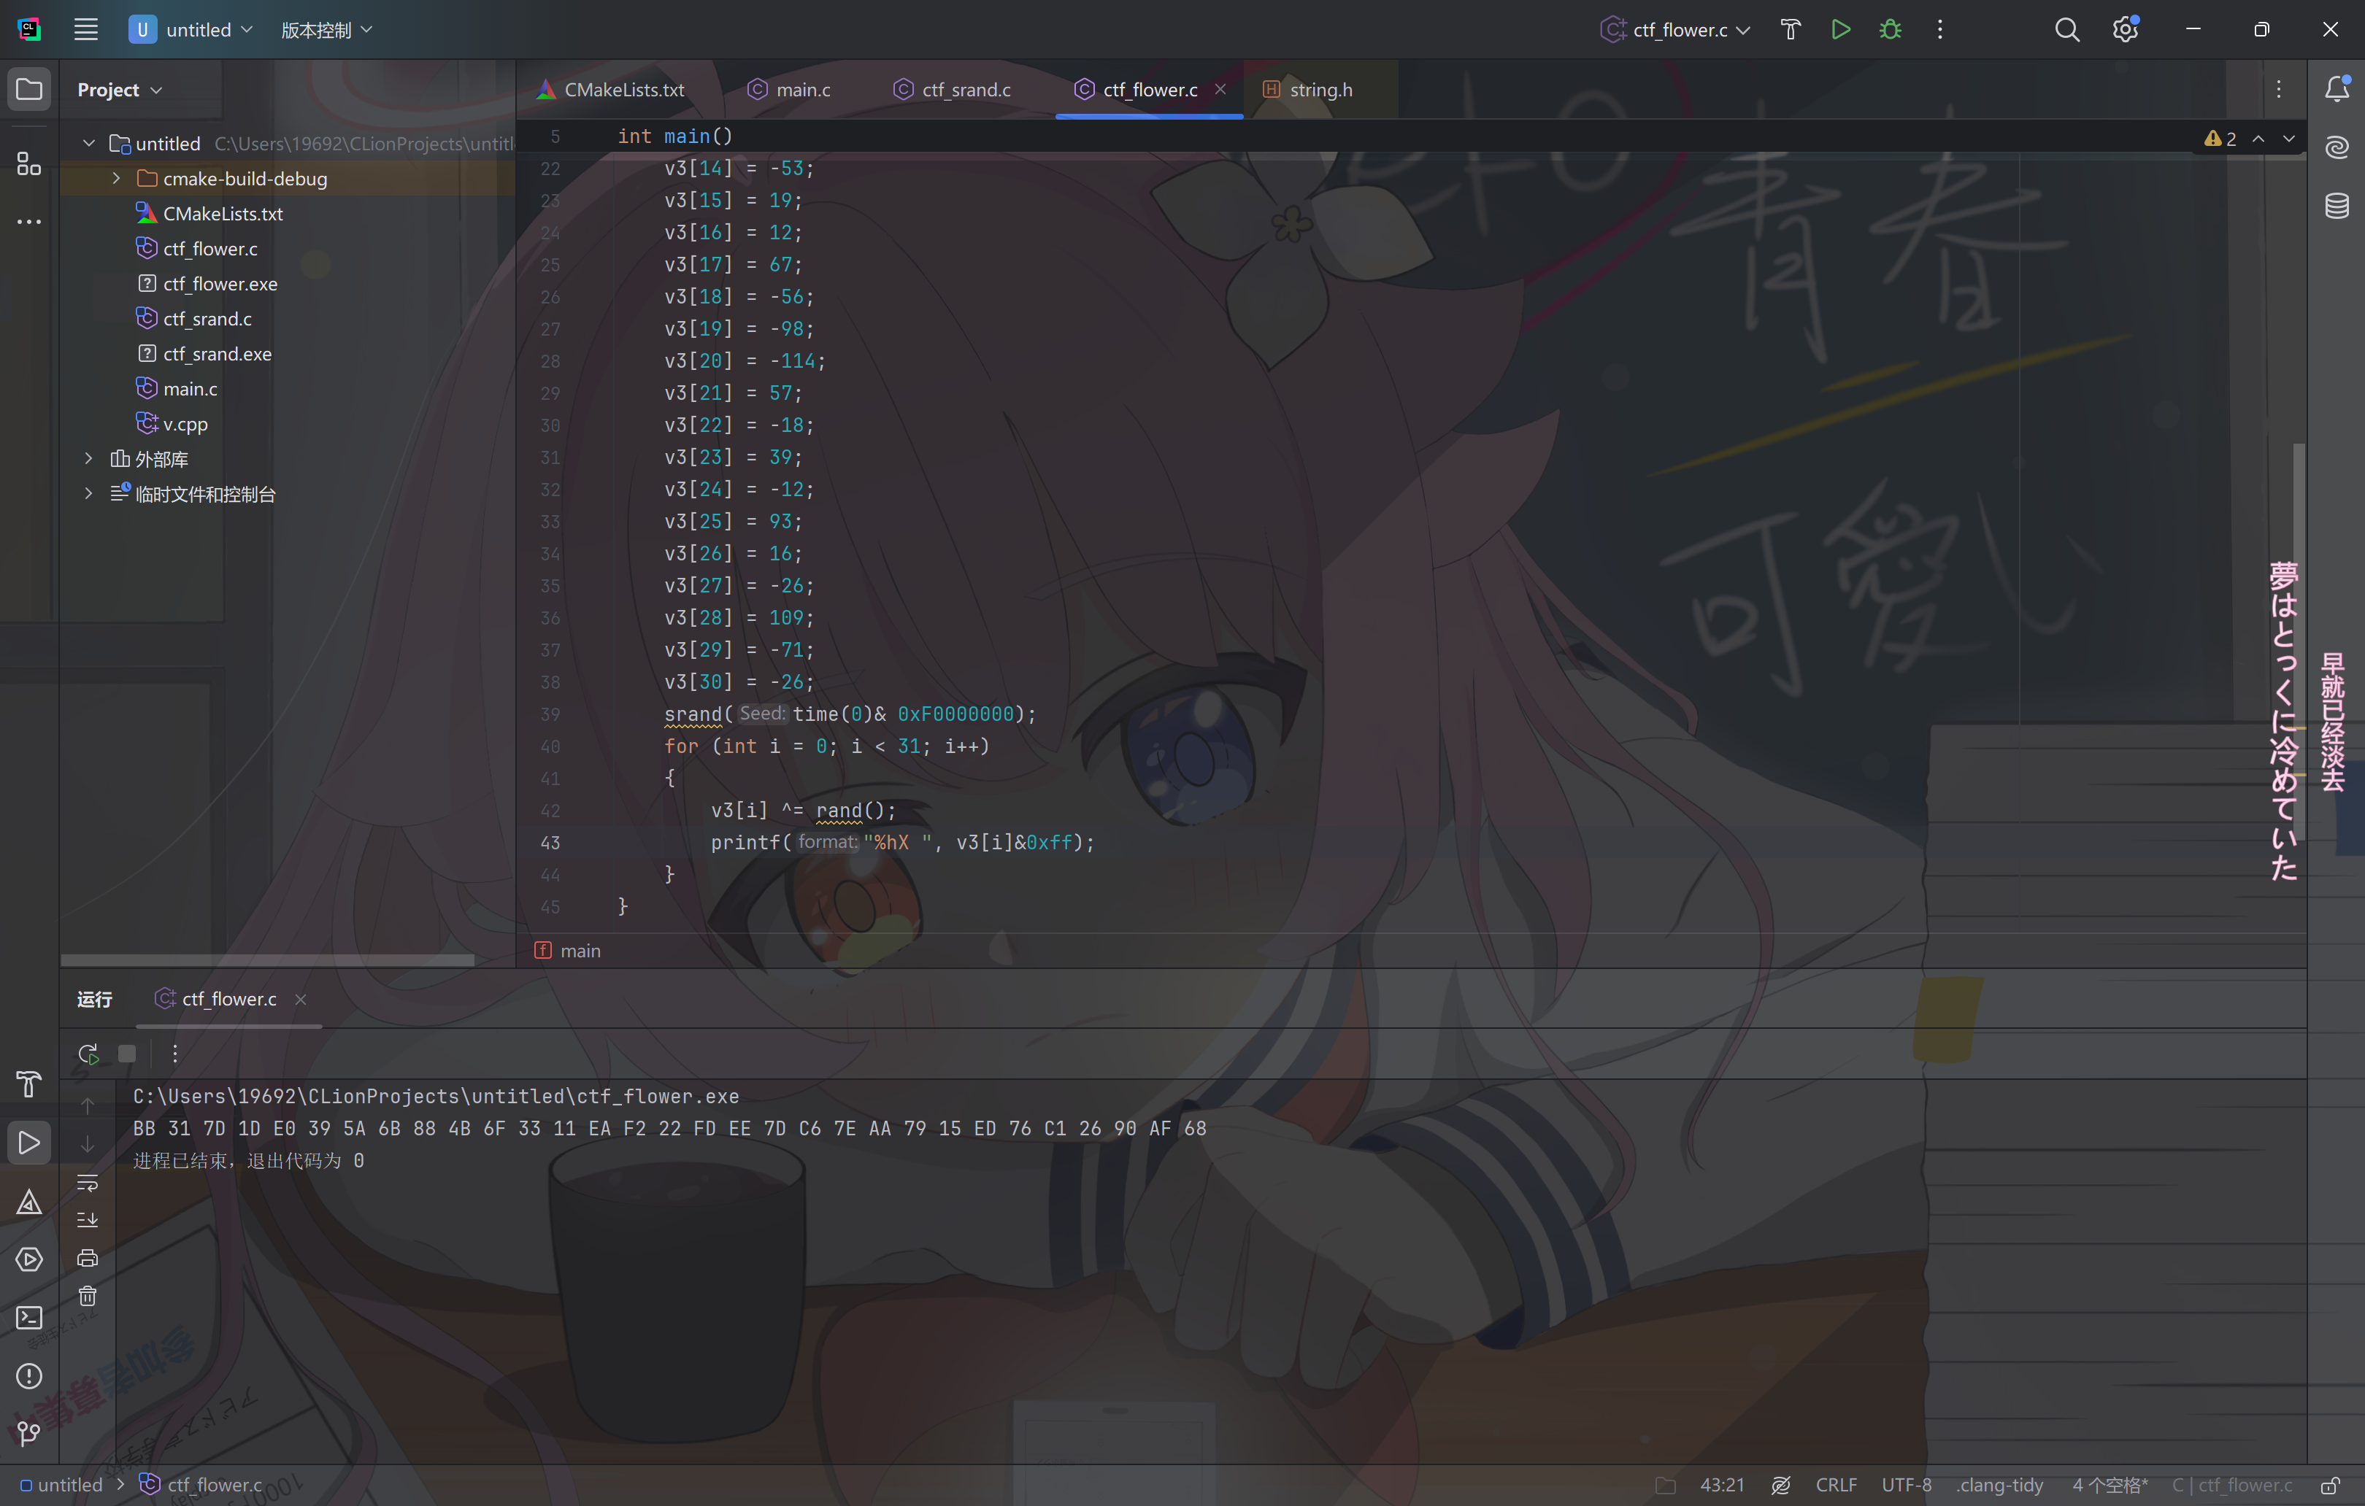Switch to the CMakeLists.txt editor tab
This screenshot has height=1506, width=2365.
[x=611, y=89]
